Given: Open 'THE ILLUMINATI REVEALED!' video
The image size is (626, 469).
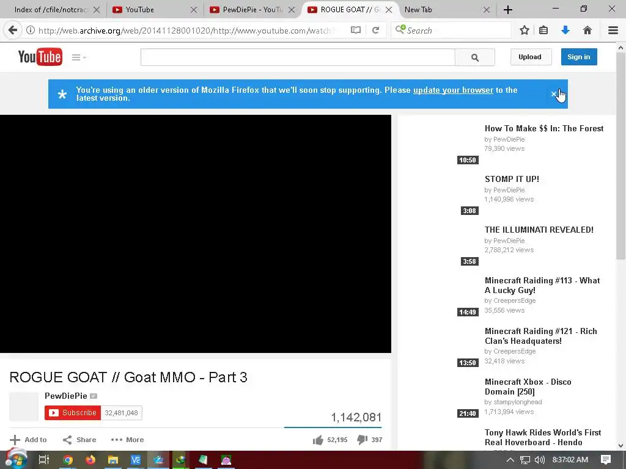Looking at the screenshot, I should click(539, 230).
